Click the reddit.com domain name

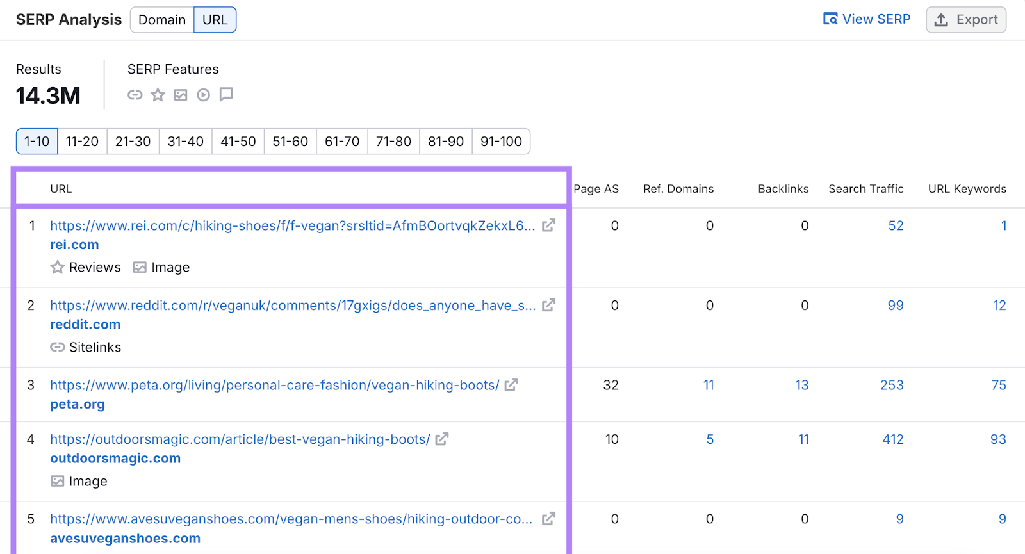click(x=85, y=325)
